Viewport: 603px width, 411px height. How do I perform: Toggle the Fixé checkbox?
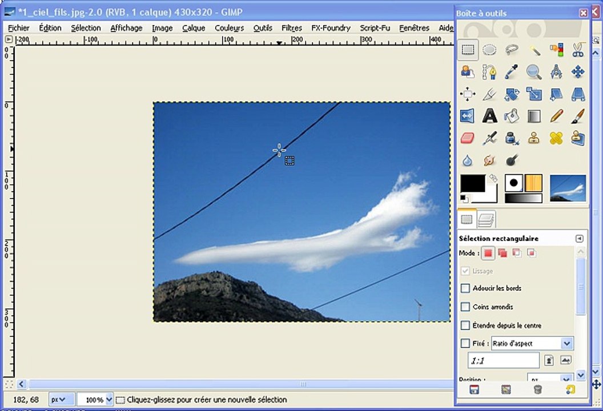[x=465, y=343]
